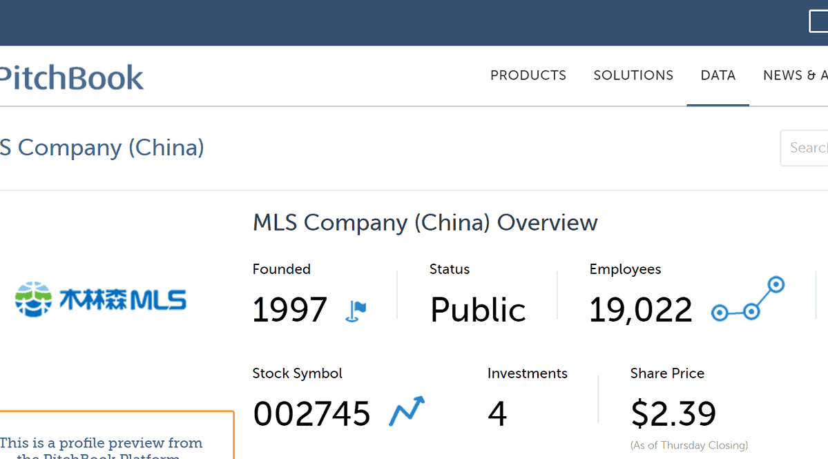Focus the Search input field
Viewport: 828px width, 459px height.
807,148
